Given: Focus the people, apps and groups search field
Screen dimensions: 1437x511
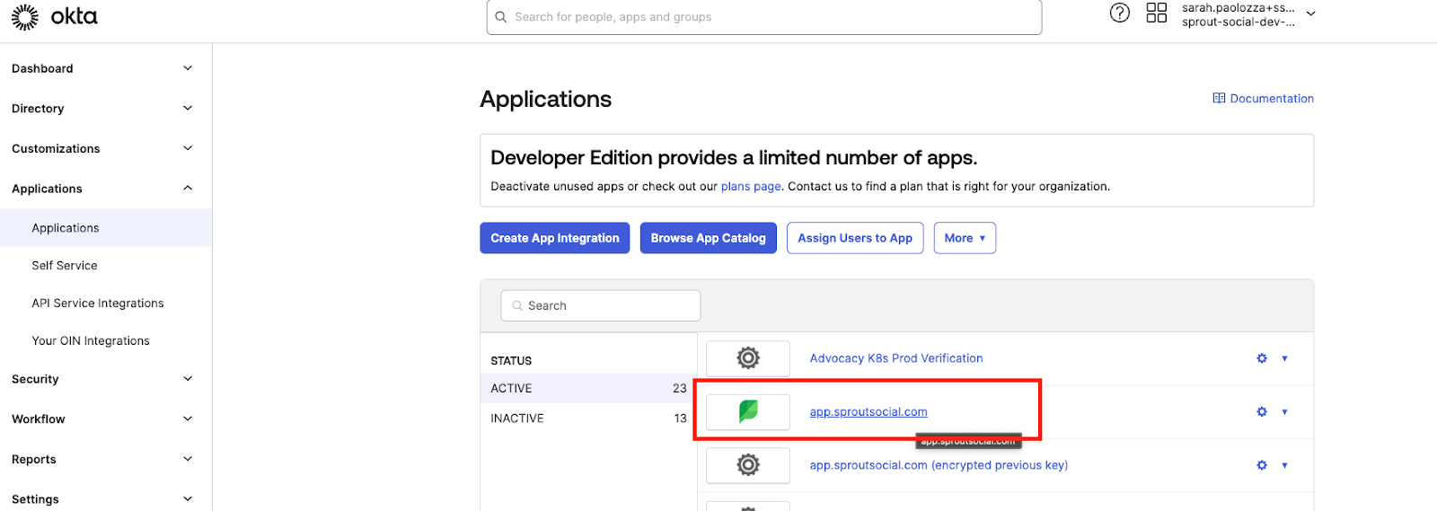Looking at the screenshot, I should [x=764, y=17].
